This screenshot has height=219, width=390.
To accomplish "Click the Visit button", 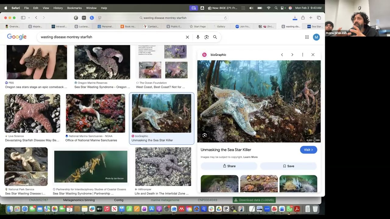I will click(x=308, y=150).
